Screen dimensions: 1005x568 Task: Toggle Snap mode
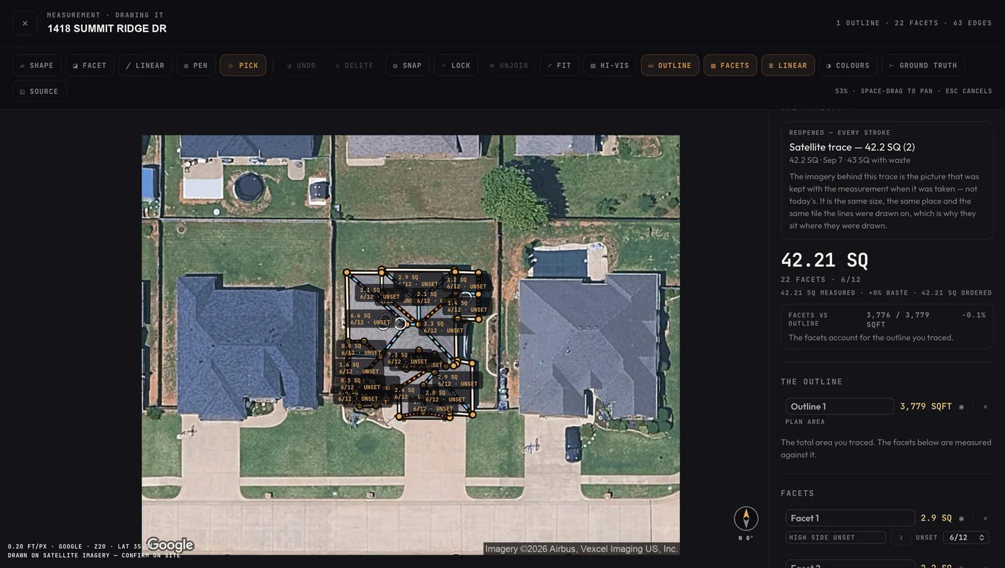tap(407, 65)
